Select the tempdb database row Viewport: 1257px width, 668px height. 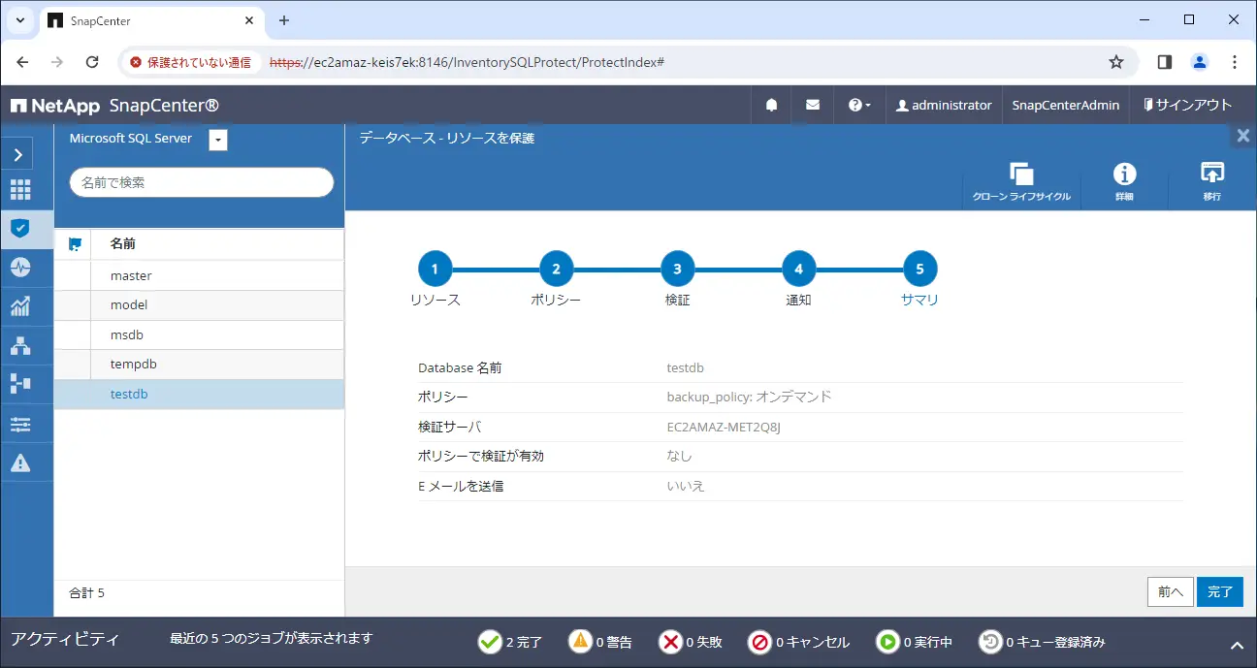tap(199, 365)
